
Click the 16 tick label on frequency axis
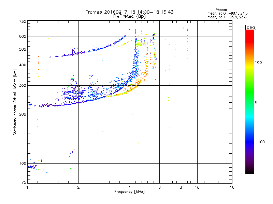pos(232,187)
